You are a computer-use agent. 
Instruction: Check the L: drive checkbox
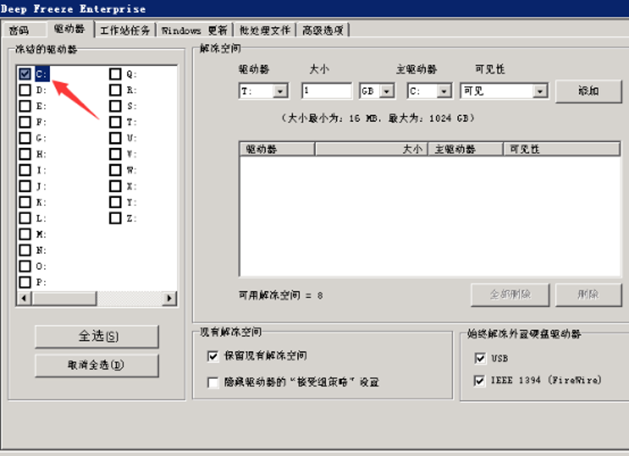[25, 218]
